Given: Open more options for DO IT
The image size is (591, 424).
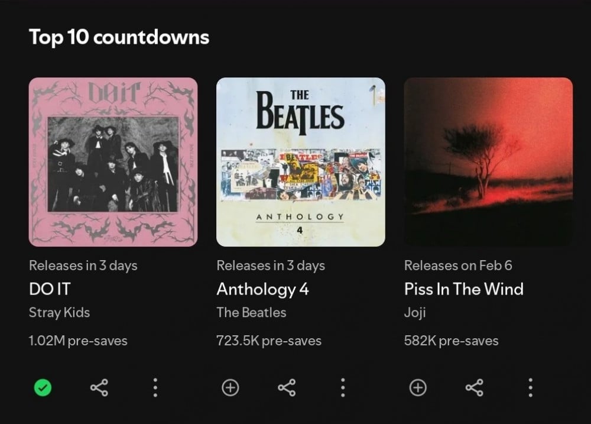Looking at the screenshot, I should coord(155,388).
